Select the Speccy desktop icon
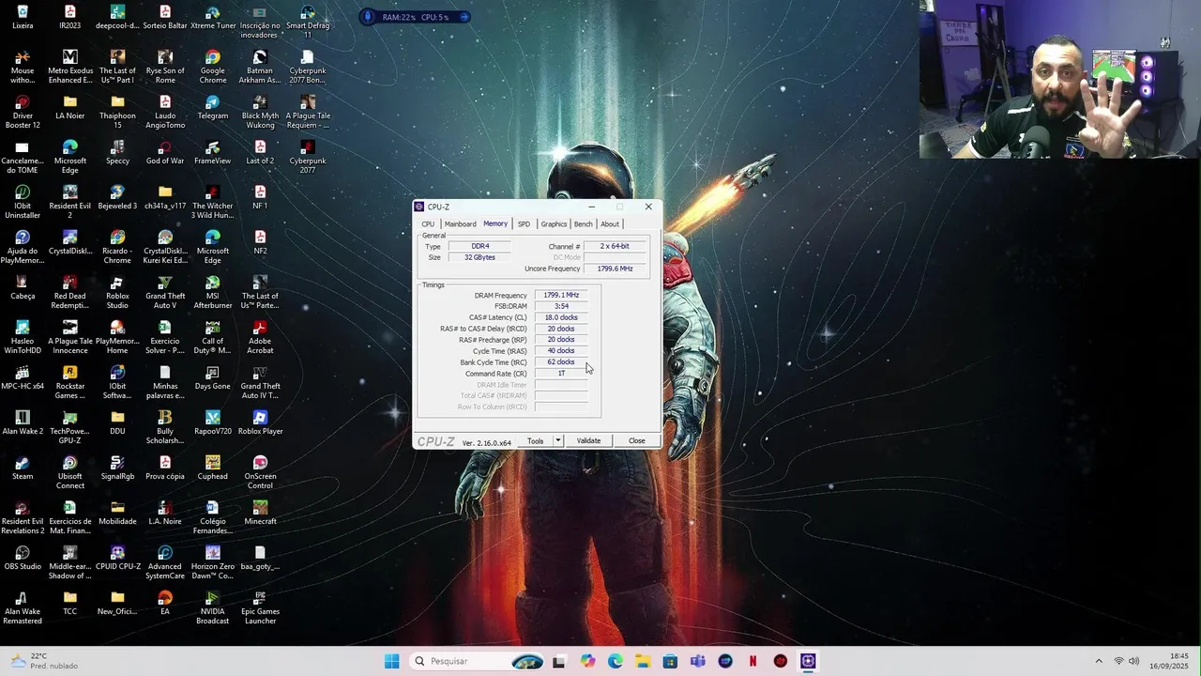 117,153
